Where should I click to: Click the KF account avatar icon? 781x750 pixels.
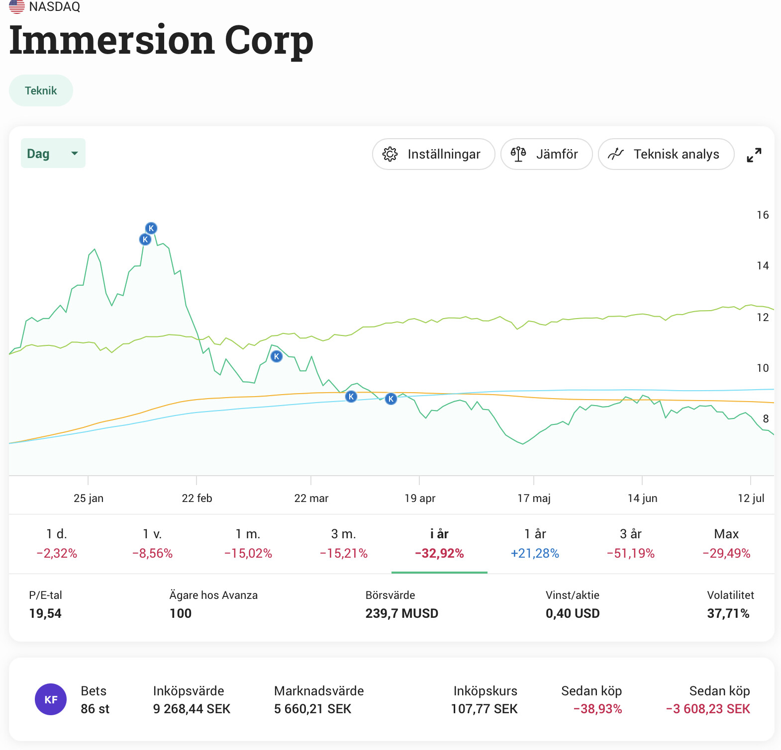51,700
